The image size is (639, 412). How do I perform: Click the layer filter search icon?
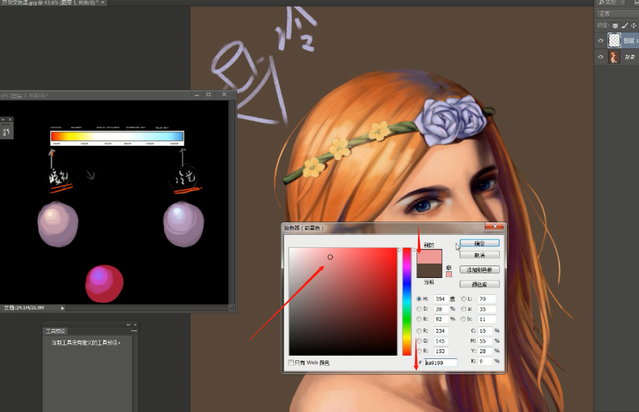tap(601, 2)
